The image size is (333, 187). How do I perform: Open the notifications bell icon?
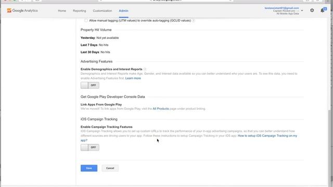pyautogui.click(x=323, y=10)
